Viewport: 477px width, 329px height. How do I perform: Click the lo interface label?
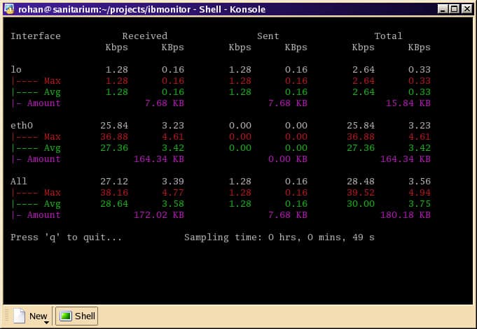coord(16,70)
